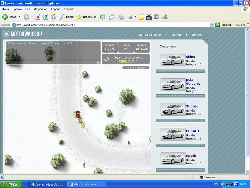250x188 pixels.
Task: Click the Research books toolbar icon
Action: pyautogui.click(x=157, y=17)
